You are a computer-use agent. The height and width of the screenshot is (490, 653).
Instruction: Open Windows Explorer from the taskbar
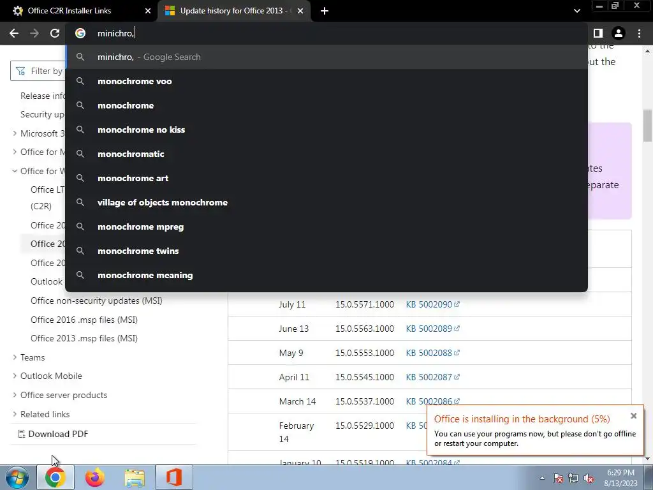tap(135, 478)
